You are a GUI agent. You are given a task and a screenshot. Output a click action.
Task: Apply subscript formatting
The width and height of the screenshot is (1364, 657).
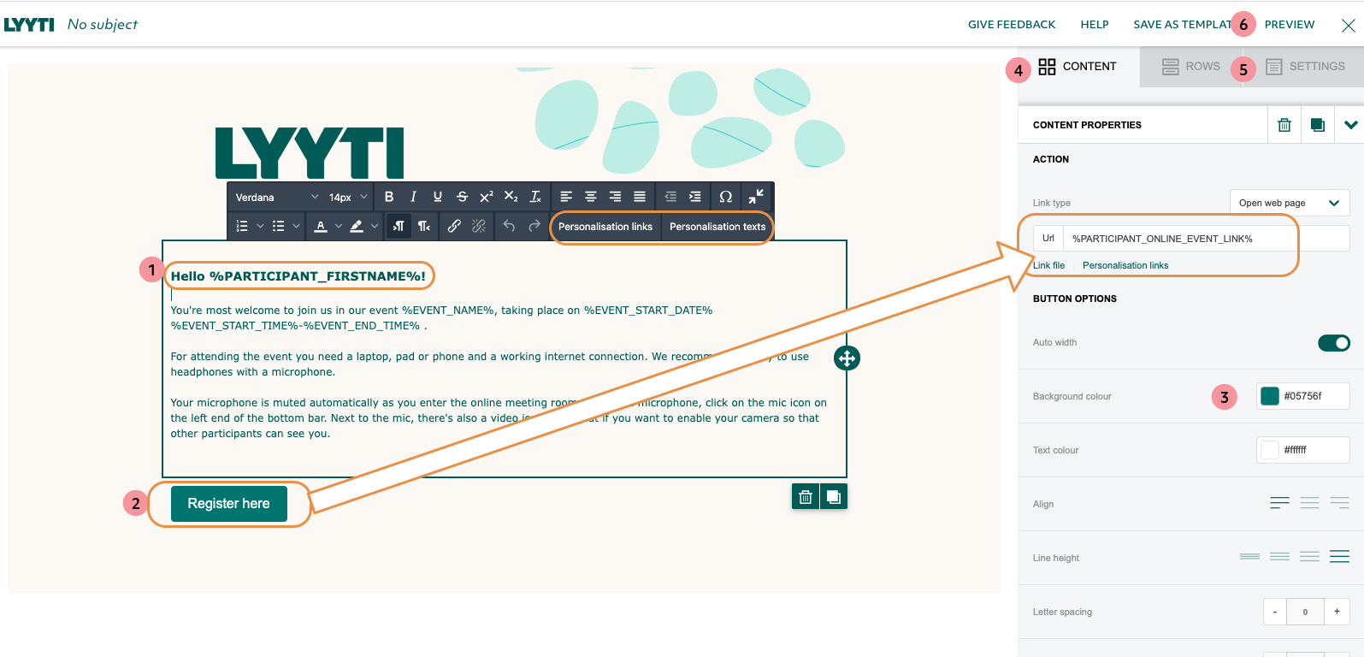pyautogui.click(x=511, y=197)
